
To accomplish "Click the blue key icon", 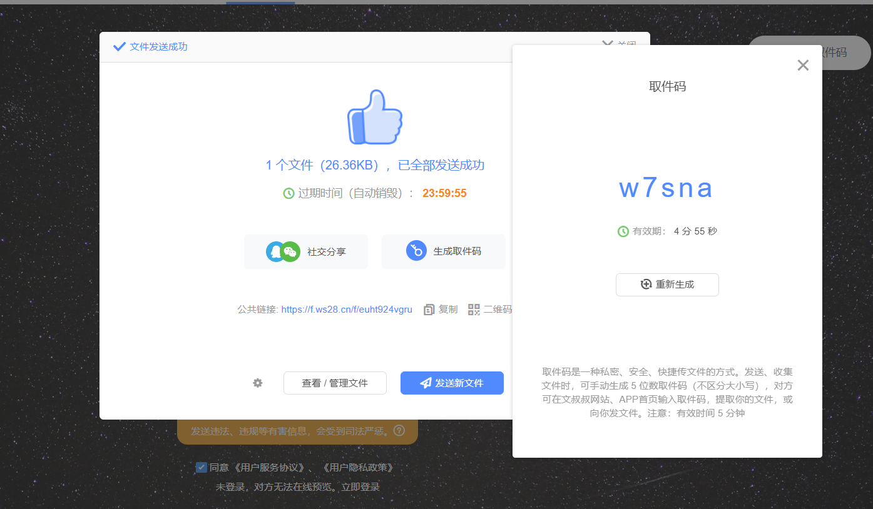I will coord(416,251).
